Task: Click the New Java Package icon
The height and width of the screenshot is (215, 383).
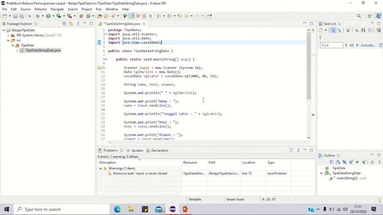Action: pos(81,16)
